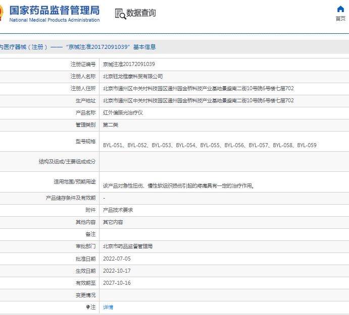
Task: Click the 数据查询 heading text
Action: 141,13
